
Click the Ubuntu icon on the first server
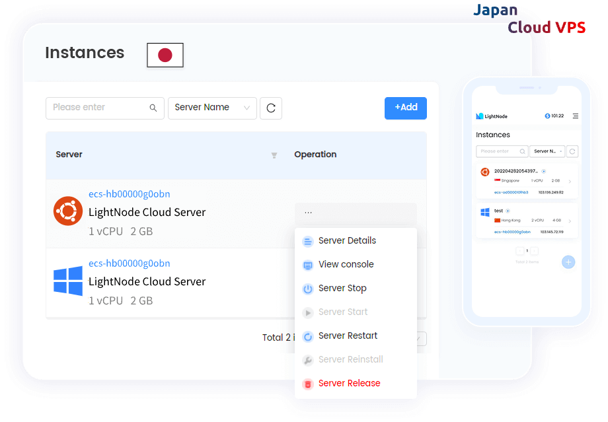[x=67, y=211]
